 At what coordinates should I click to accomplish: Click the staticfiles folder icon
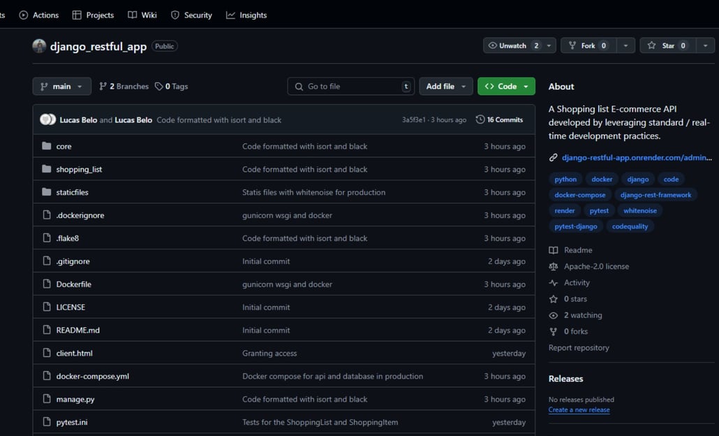[x=46, y=192]
